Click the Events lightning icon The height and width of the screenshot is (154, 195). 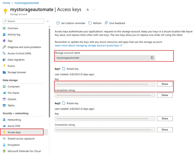tap(4, 66)
